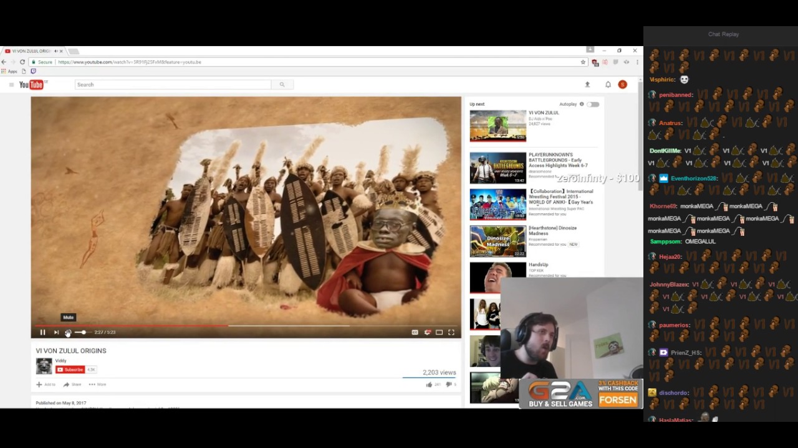The height and width of the screenshot is (448, 798).
Task: Enter fullscreen on the video player
Action: click(x=451, y=332)
